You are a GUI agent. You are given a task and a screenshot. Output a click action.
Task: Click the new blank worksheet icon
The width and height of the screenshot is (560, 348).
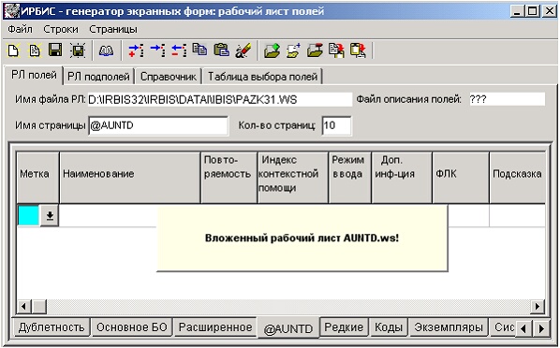tap(13, 51)
